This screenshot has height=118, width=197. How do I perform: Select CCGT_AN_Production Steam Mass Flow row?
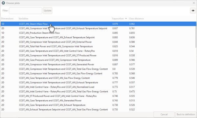click(98, 33)
